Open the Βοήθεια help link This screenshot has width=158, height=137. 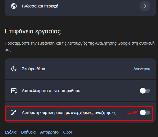pyautogui.click(x=28, y=132)
